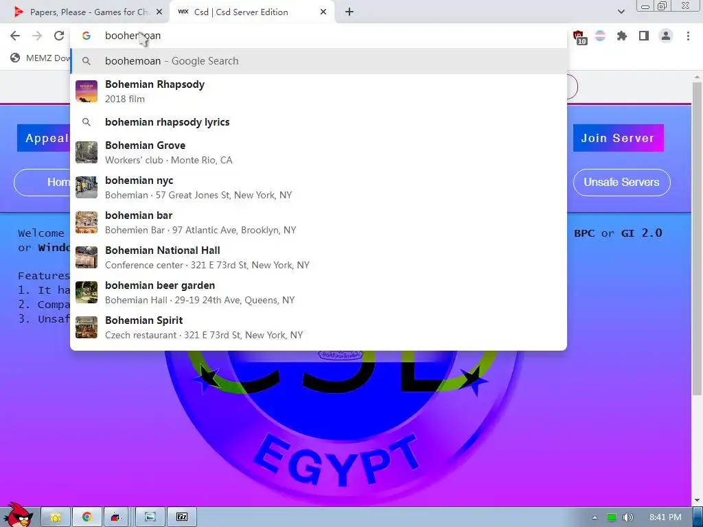Click the colorful taskbar app icon

point(115,517)
